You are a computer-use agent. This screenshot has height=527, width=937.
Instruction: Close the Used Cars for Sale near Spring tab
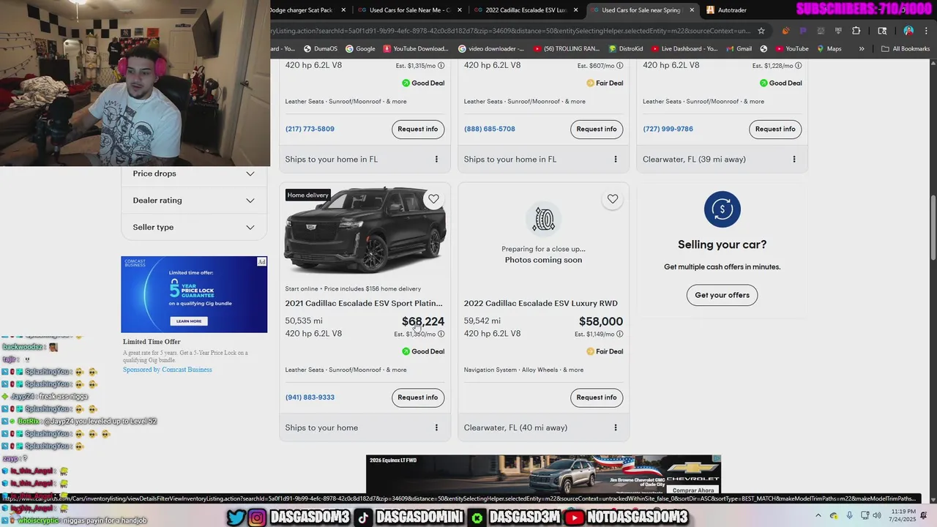pyautogui.click(x=692, y=10)
